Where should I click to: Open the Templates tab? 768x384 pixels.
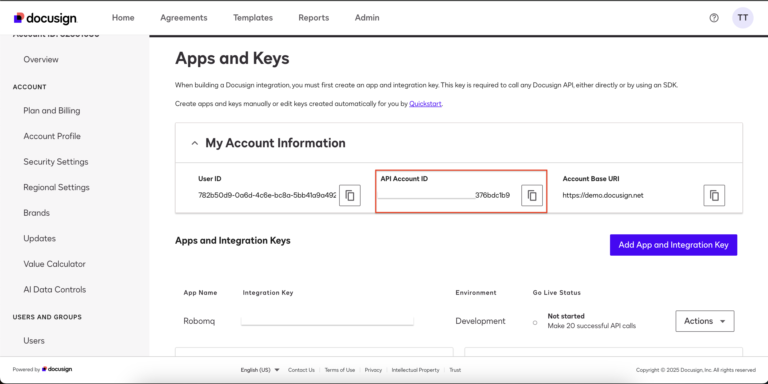253,18
